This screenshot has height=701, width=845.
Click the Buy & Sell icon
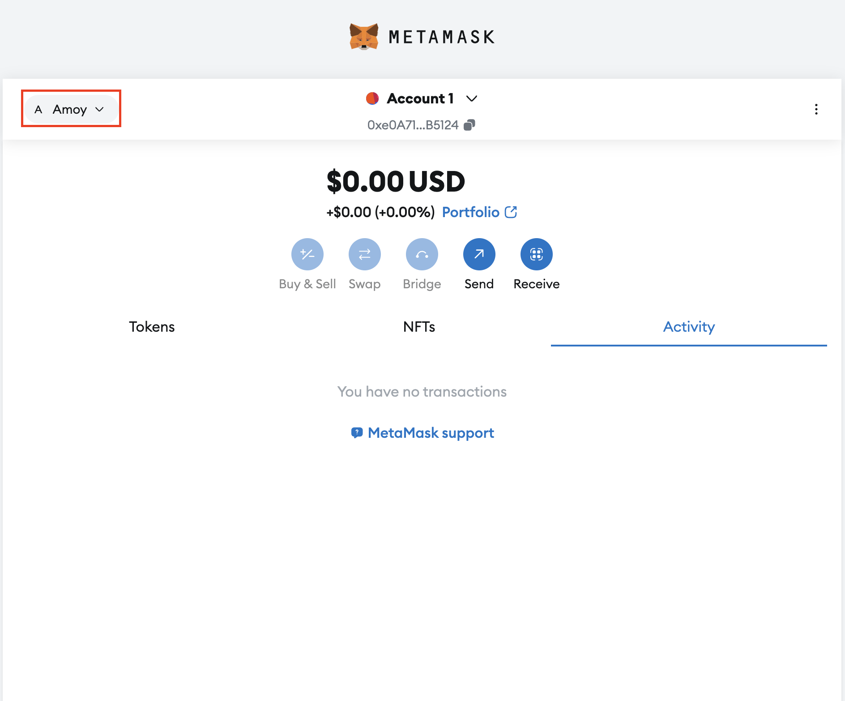pyautogui.click(x=307, y=254)
